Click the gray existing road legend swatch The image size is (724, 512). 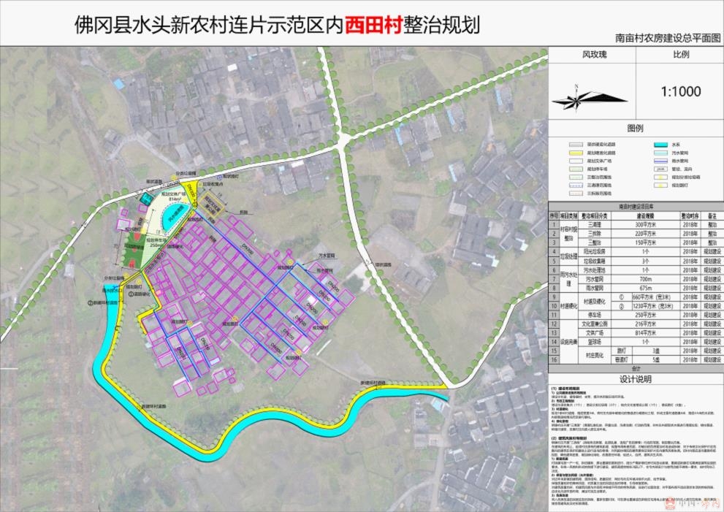(576, 145)
